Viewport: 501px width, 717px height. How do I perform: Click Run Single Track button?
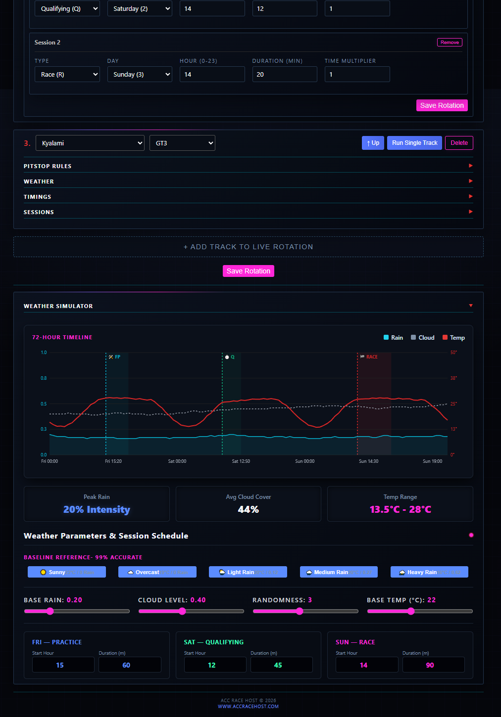pyautogui.click(x=414, y=143)
